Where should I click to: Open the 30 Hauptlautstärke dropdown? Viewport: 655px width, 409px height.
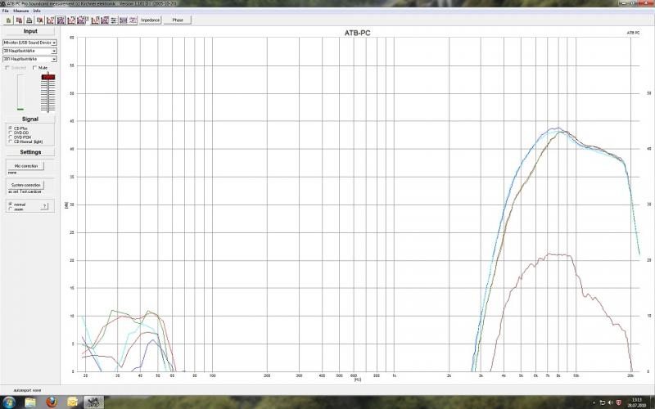54,51
